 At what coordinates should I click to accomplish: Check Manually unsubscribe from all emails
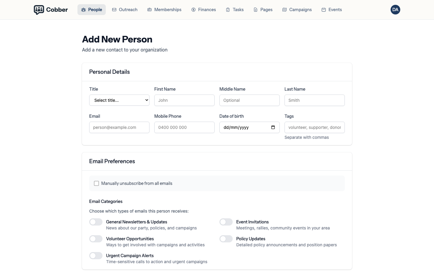coord(96,183)
